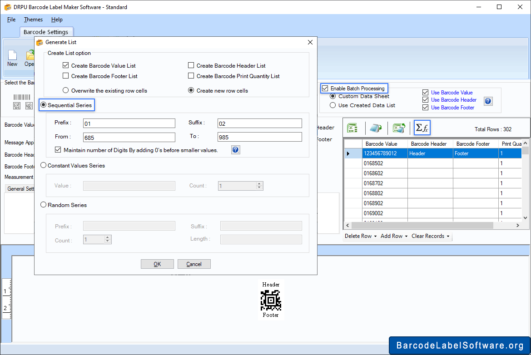
Task: Click help icon beside Use Barcode Header
Action: 488,101
